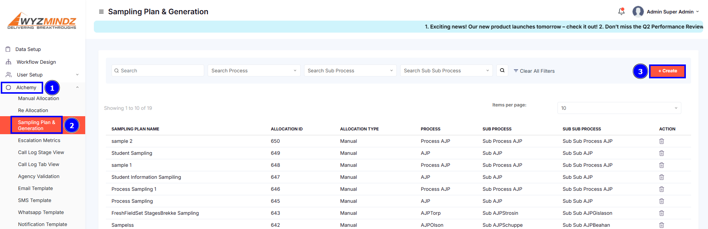Open Workflow Design menu
The image size is (708, 229).
coord(36,62)
